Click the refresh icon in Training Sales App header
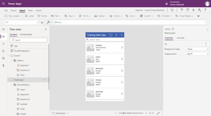 pos(111,35)
